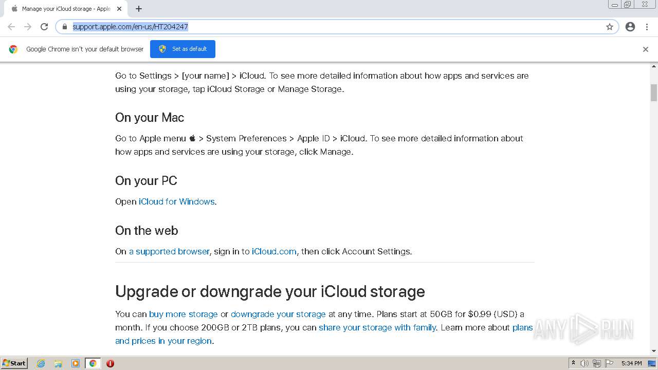Open Chrome's three-dot menu
Viewport: 658px width, 370px height.
pyautogui.click(x=647, y=27)
